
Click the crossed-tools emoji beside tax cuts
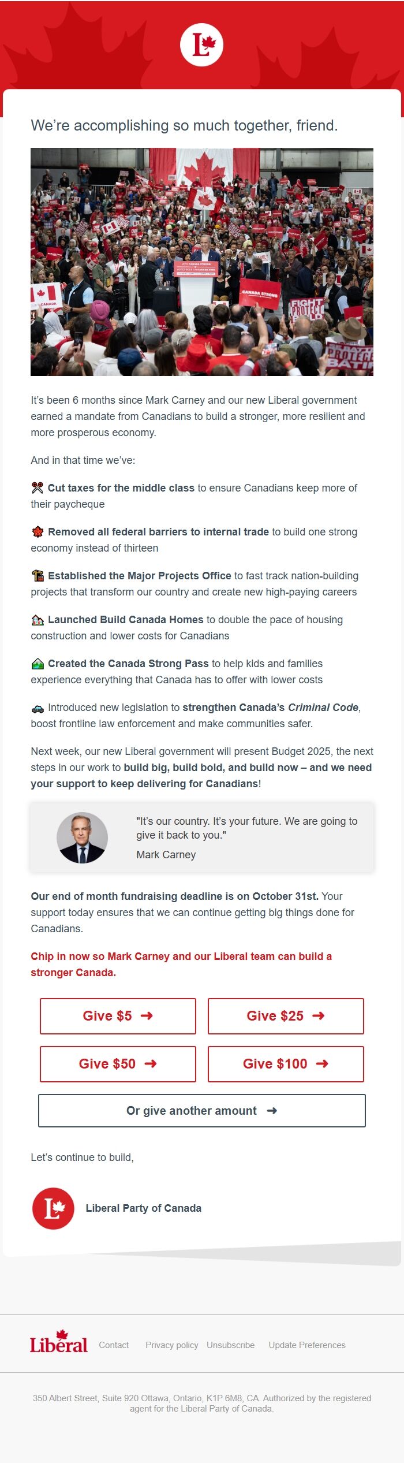37,487
